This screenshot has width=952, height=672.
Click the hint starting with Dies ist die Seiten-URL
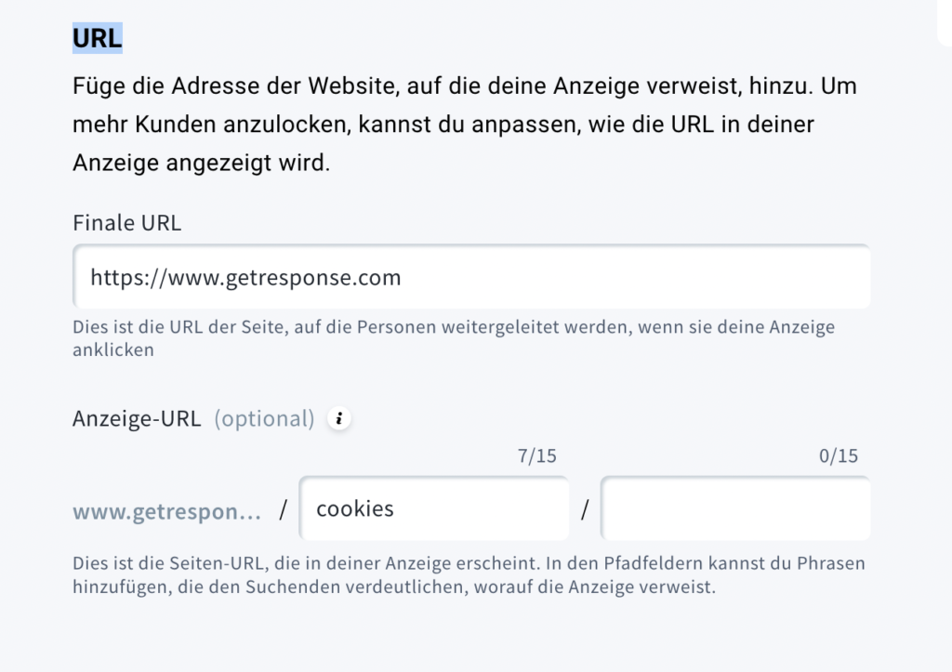(x=469, y=575)
